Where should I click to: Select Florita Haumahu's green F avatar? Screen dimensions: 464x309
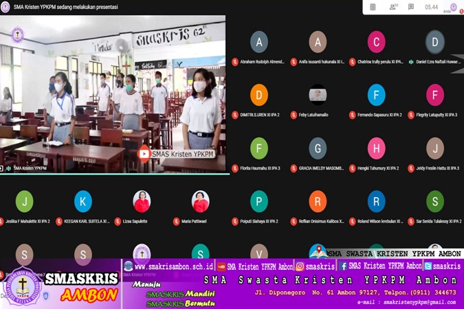click(x=259, y=148)
